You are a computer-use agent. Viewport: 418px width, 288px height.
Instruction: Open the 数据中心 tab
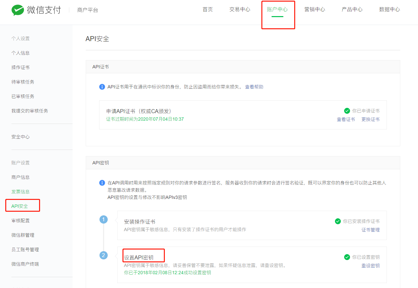tap(389, 10)
